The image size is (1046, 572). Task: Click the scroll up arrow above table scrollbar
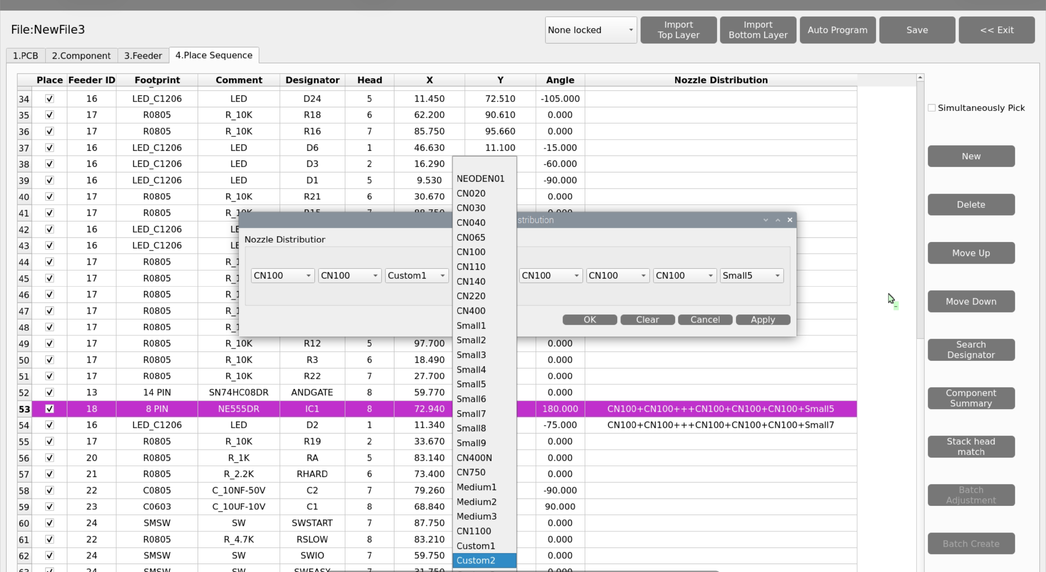[920, 77]
